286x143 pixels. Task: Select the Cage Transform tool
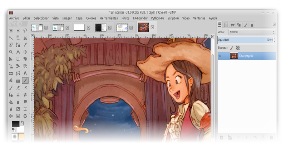[18, 73]
